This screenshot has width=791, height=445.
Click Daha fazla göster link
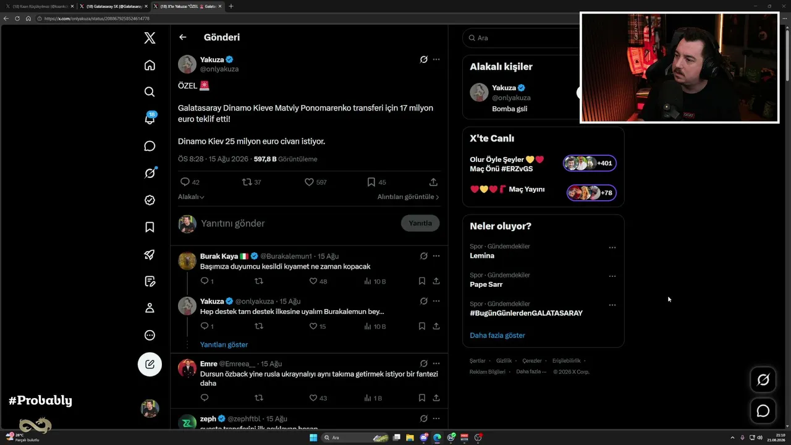(x=497, y=336)
